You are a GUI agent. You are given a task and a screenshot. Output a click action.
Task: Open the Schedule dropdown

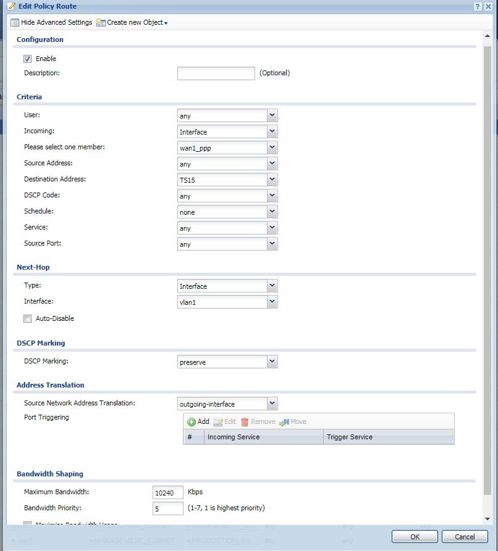click(272, 212)
